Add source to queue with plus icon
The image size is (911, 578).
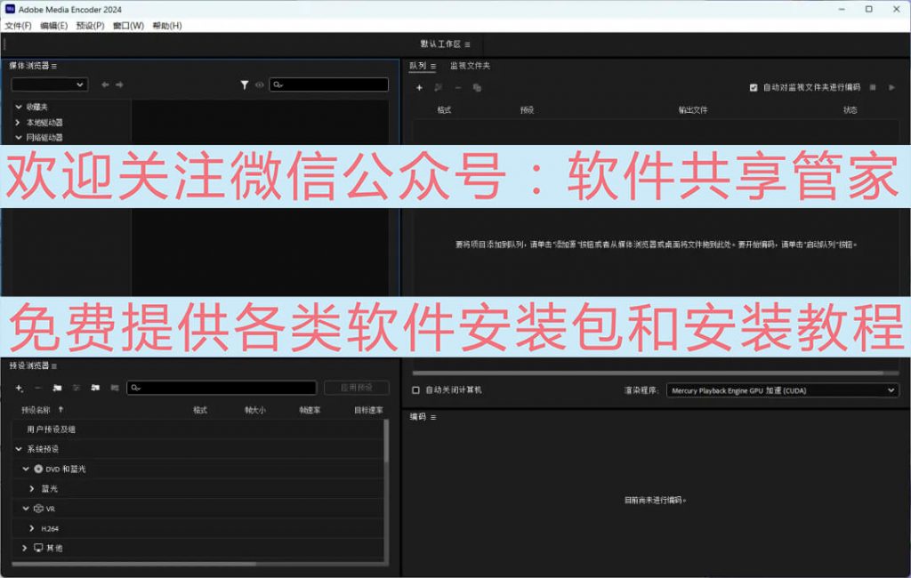[x=419, y=88]
